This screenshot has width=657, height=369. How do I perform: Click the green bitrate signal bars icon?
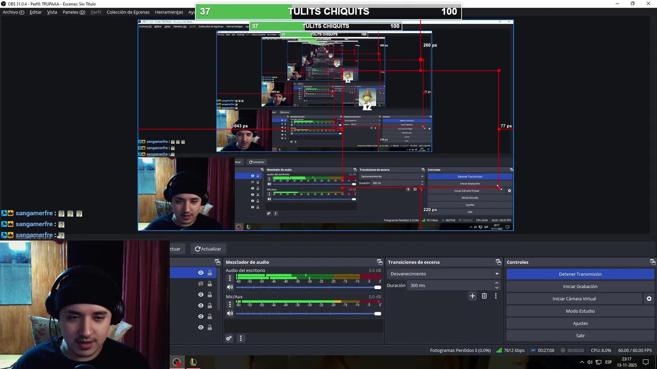pyautogui.click(x=499, y=351)
